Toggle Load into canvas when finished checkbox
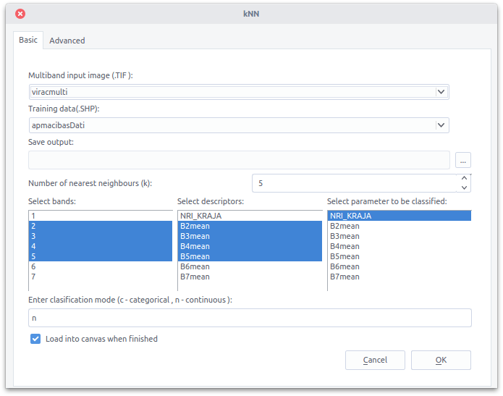The image size is (503, 396). click(x=35, y=339)
